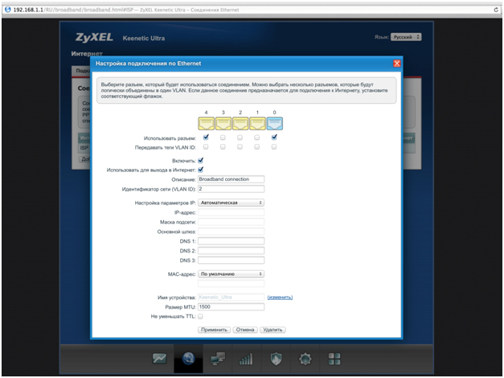Screen dimensions: 504x378
Task: Open the Wi-Fi signal bars icon
Action: pos(247,359)
